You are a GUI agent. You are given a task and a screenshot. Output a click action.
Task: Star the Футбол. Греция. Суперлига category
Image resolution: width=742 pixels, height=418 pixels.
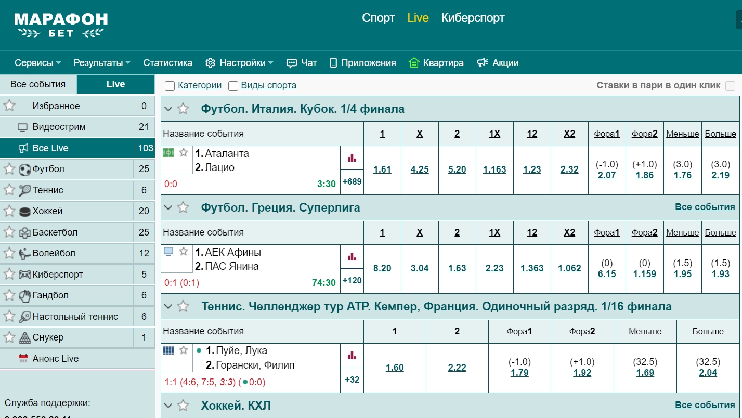click(183, 207)
